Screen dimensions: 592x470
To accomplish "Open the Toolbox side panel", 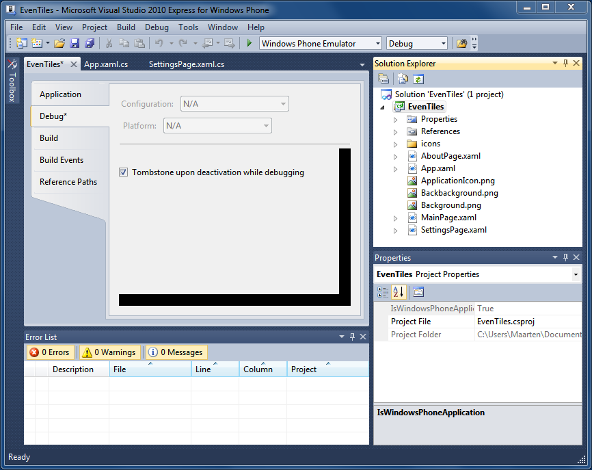I will (x=12, y=81).
